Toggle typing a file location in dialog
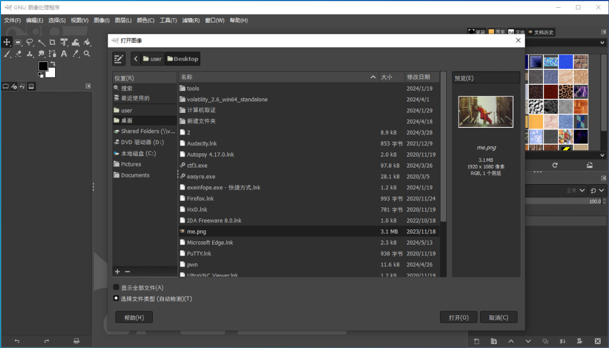The image size is (609, 348). (x=119, y=59)
